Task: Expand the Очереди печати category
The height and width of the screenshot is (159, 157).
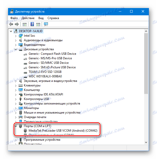Action: pos(16,117)
